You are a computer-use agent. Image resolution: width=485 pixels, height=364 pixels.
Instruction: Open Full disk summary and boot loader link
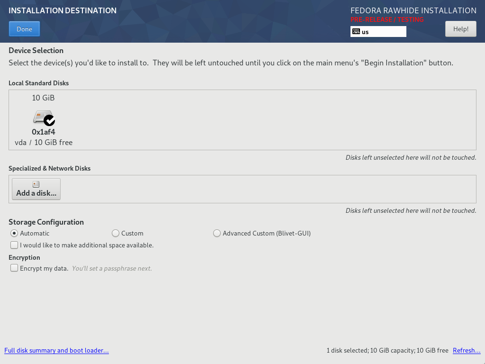[x=57, y=350]
